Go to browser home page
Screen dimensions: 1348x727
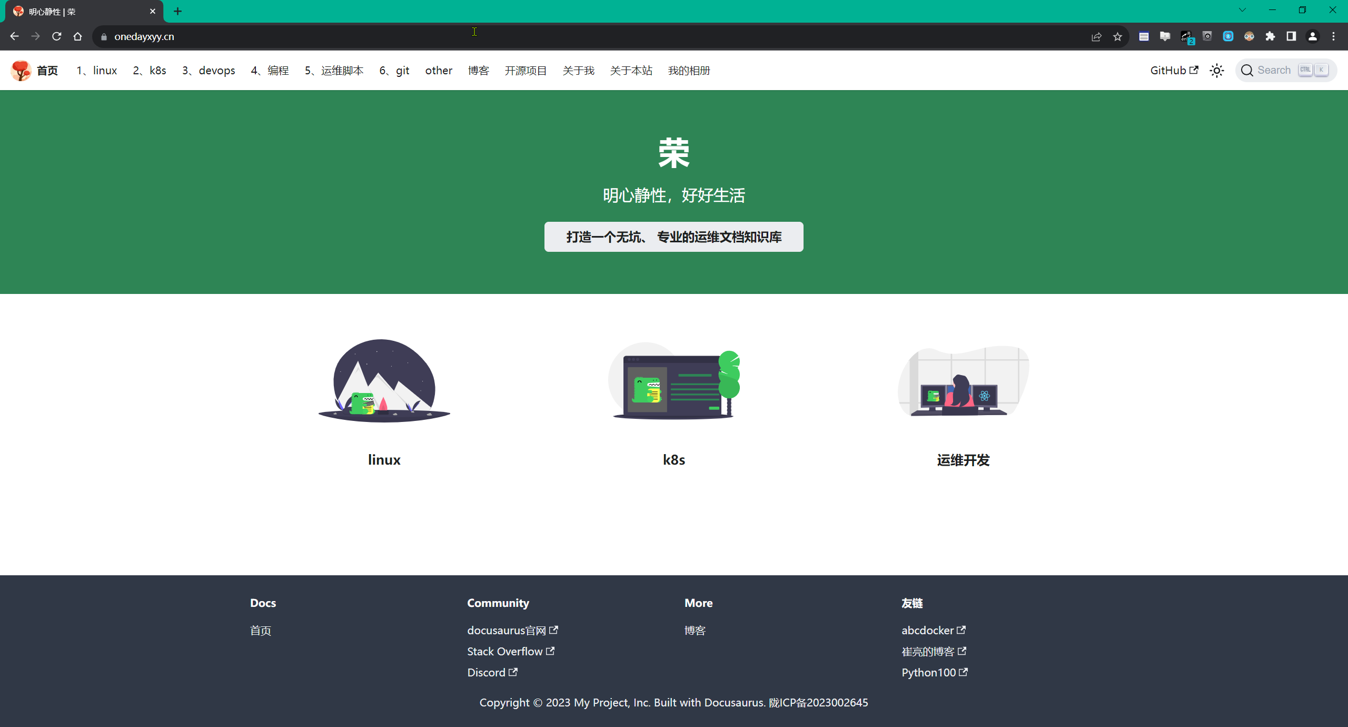78,36
